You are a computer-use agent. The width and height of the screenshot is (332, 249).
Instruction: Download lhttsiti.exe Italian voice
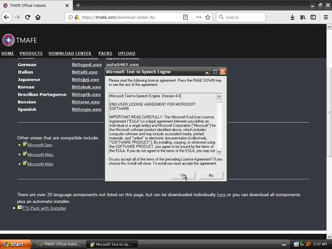pyautogui.click(x=85, y=72)
